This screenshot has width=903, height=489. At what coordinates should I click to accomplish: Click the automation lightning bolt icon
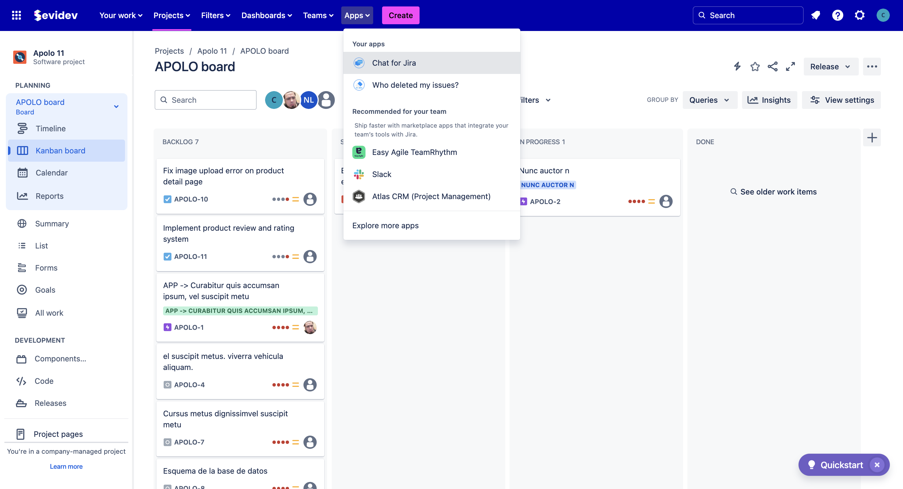click(x=737, y=67)
